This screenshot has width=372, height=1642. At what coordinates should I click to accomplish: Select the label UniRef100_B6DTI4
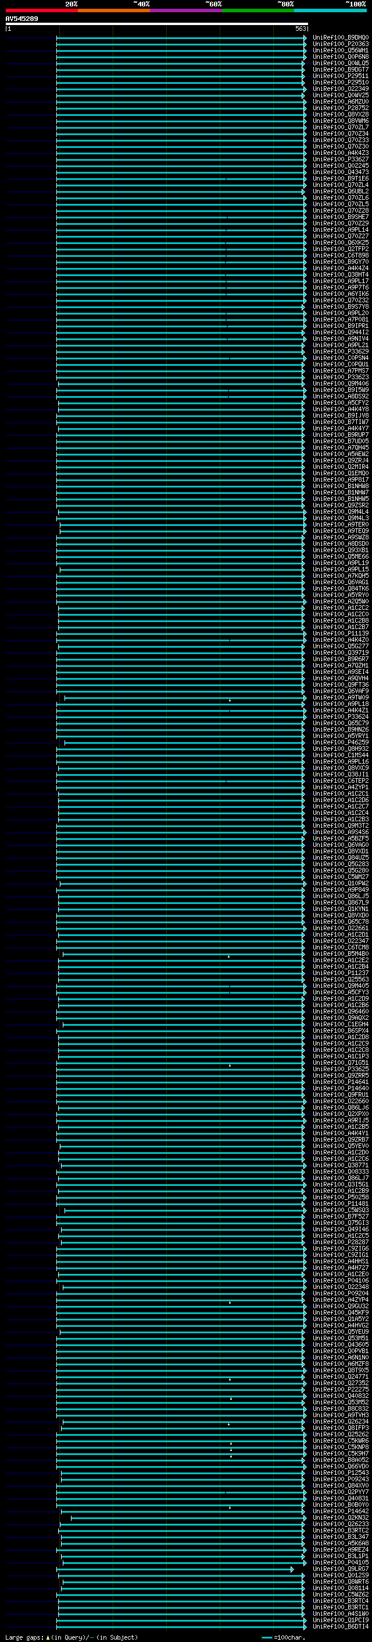[340, 1626]
